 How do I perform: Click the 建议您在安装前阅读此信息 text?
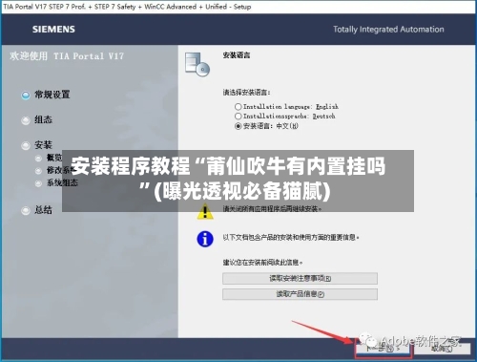click(x=262, y=263)
